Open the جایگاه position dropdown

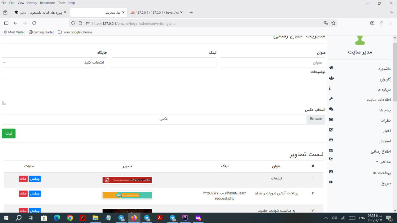click(54, 62)
